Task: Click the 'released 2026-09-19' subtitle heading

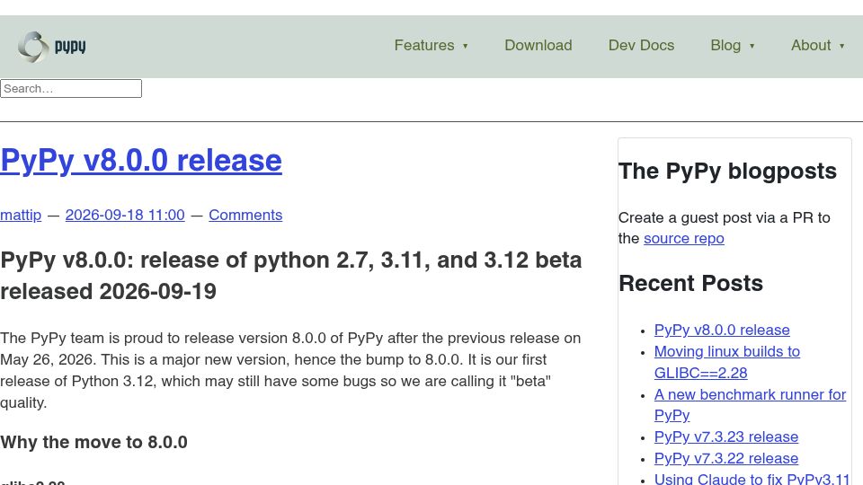Action: pos(109,291)
